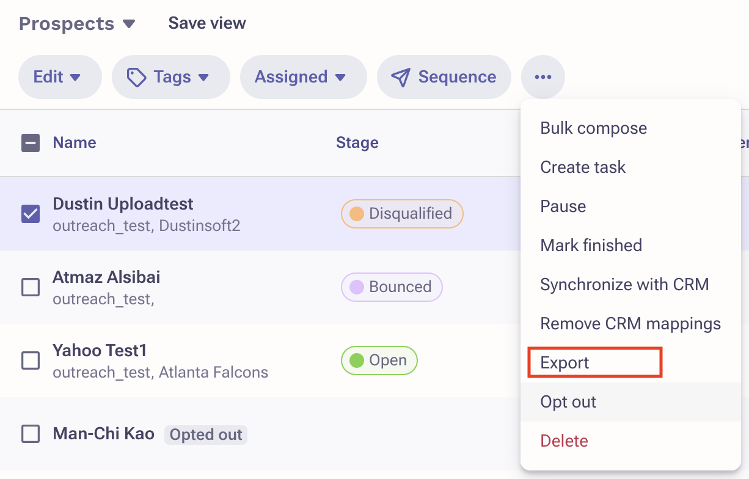Click the orange Disqualified stage badge

tap(402, 214)
